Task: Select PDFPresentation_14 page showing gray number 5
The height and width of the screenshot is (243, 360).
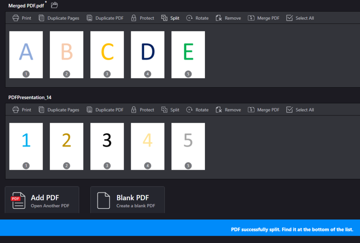Action: [188, 147]
